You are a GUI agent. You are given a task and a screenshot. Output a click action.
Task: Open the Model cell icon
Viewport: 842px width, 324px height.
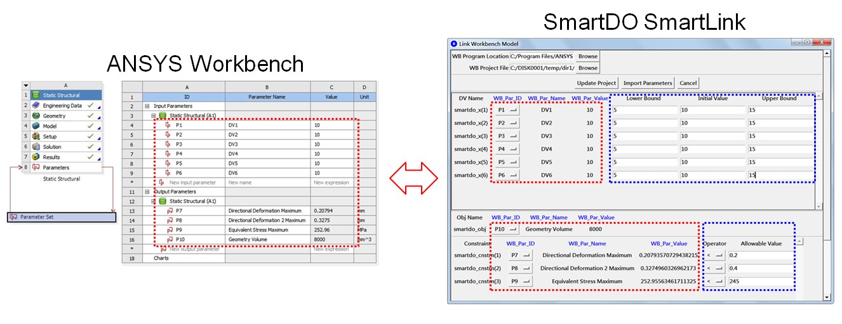[36, 126]
